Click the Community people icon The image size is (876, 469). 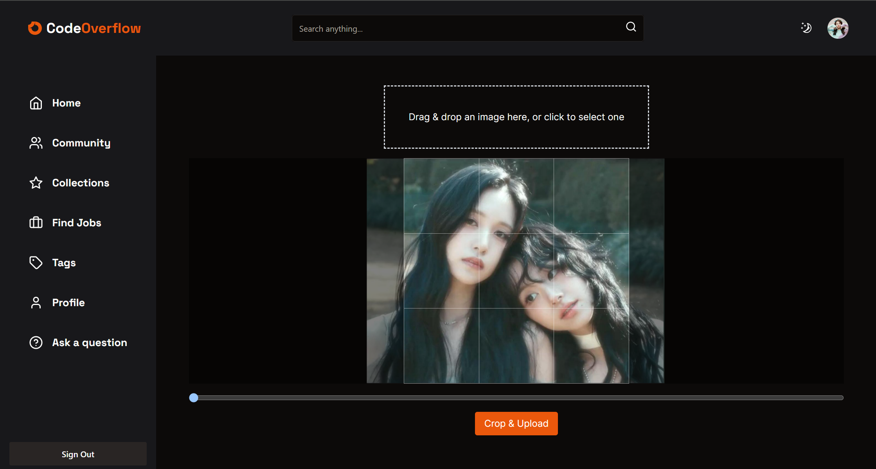pos(36,143)
